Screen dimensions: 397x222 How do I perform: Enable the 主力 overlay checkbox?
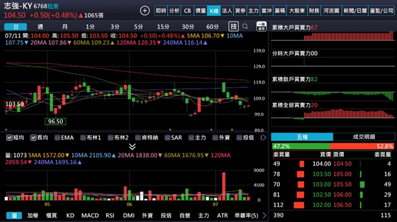(x=191, y=138)
